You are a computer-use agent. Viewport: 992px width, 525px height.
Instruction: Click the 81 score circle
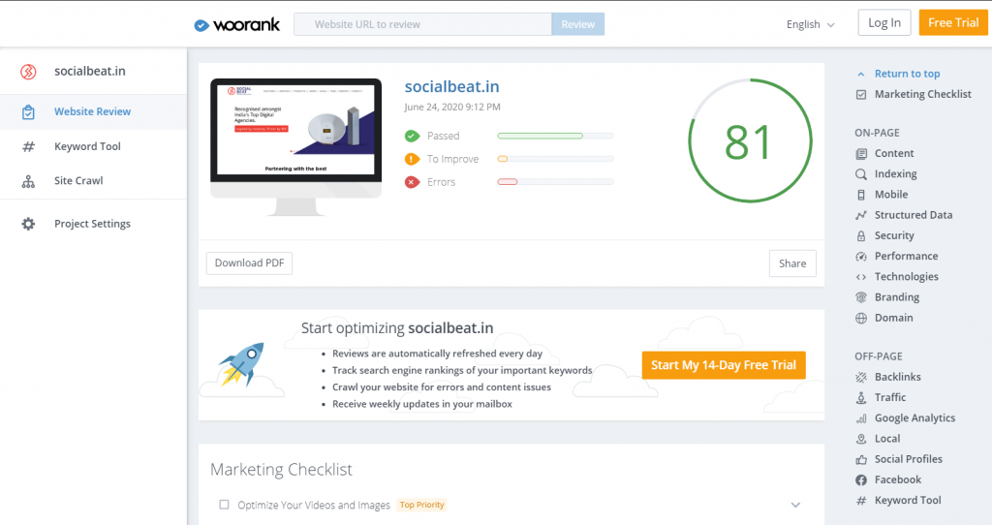(750, 140)
